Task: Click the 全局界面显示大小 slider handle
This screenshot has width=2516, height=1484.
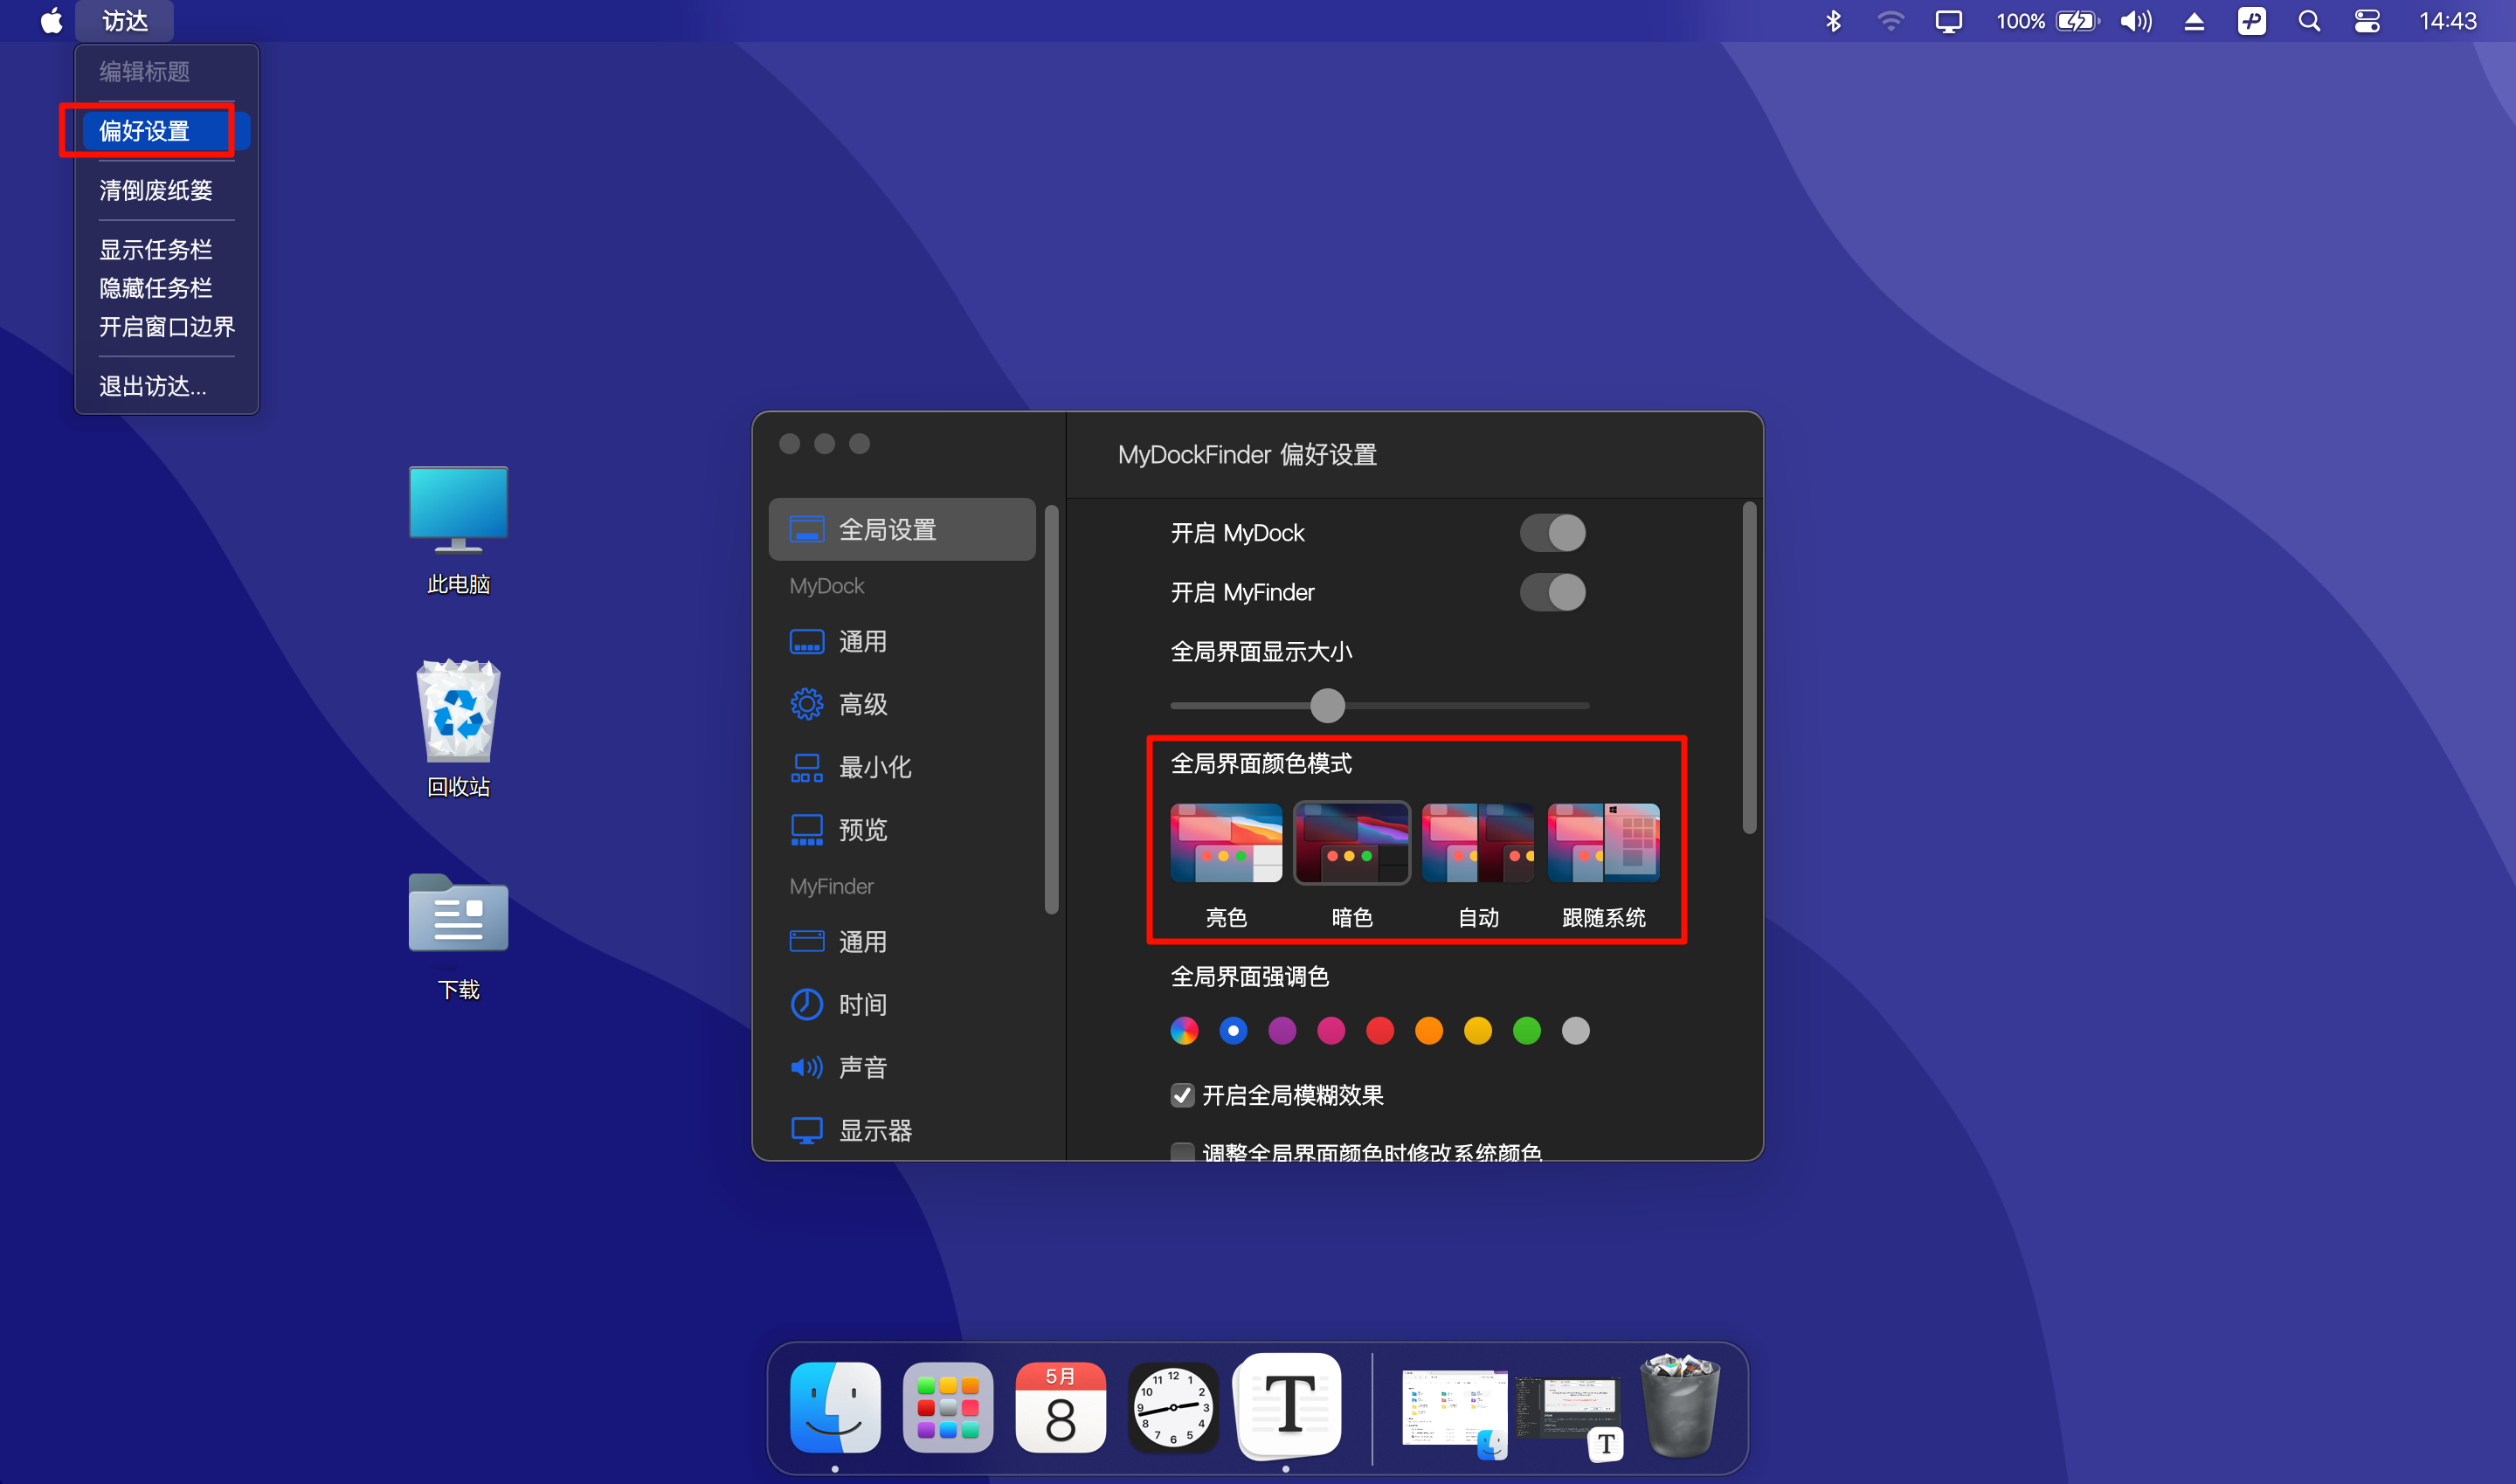Action: (x=1327, y=705)
